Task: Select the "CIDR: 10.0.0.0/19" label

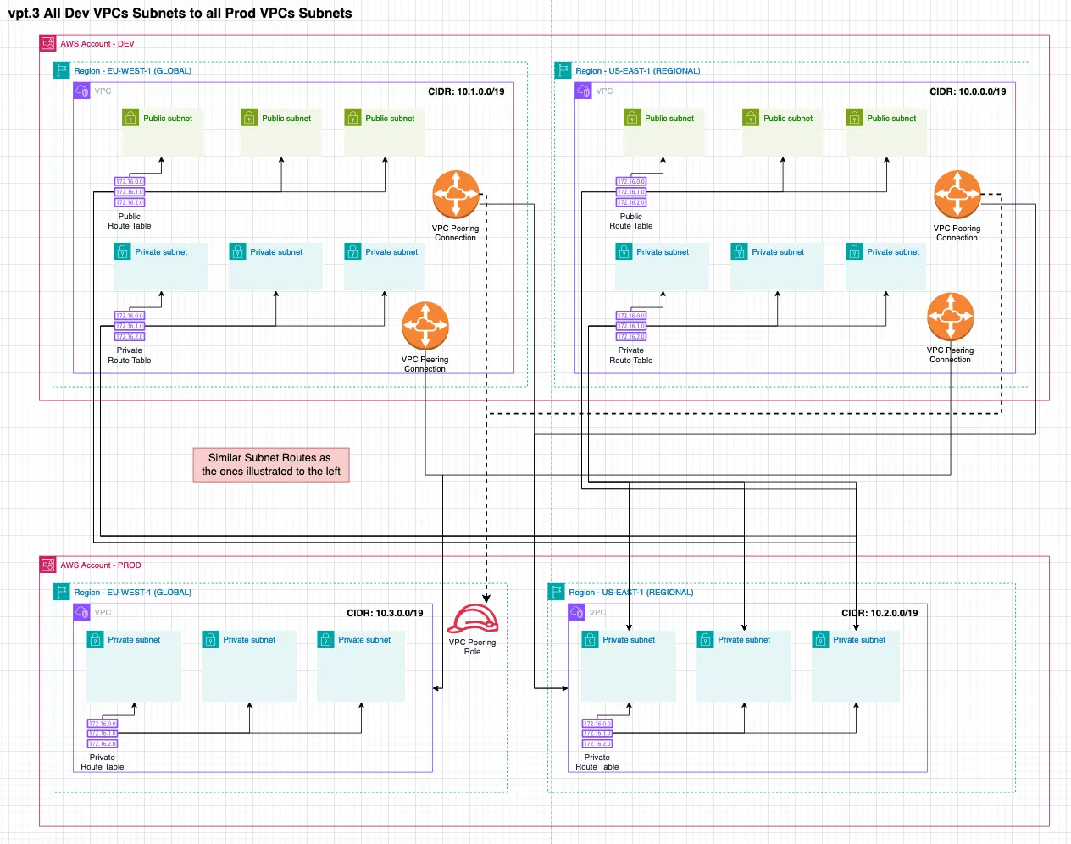Action: [x=968, y=91]
